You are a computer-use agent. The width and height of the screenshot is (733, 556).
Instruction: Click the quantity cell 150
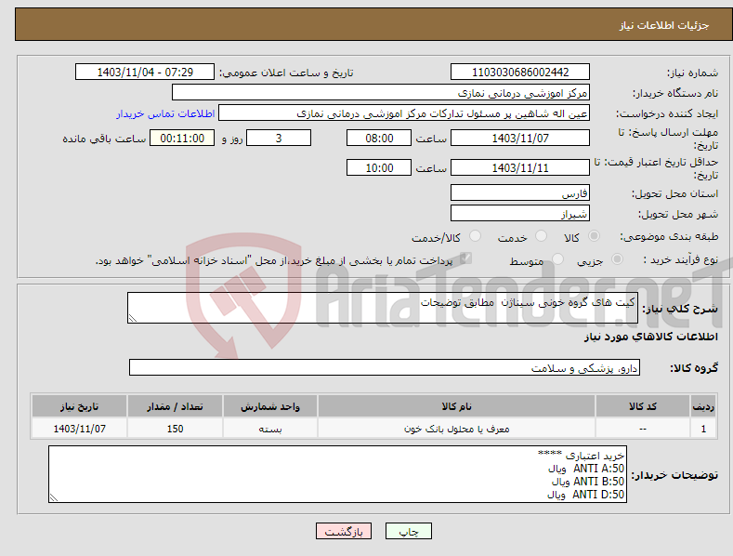pos(175,429)
